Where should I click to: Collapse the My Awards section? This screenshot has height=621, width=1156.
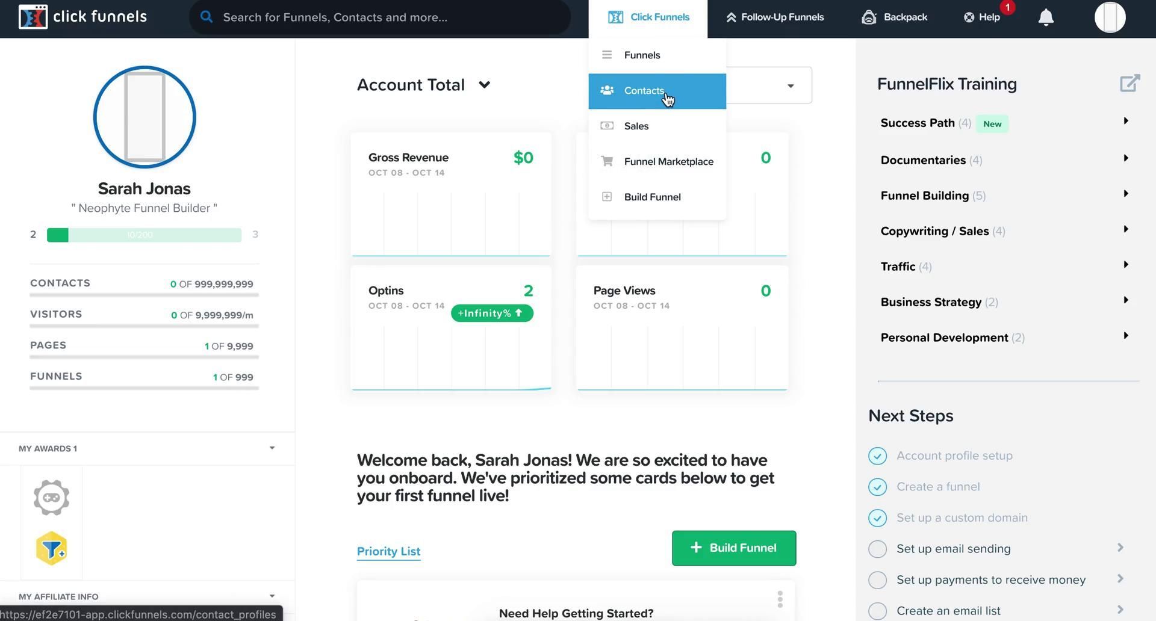pos(272,448)
